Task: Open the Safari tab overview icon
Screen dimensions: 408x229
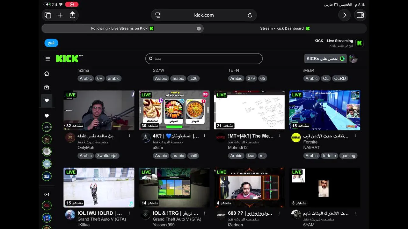Action: click(48, 15)
